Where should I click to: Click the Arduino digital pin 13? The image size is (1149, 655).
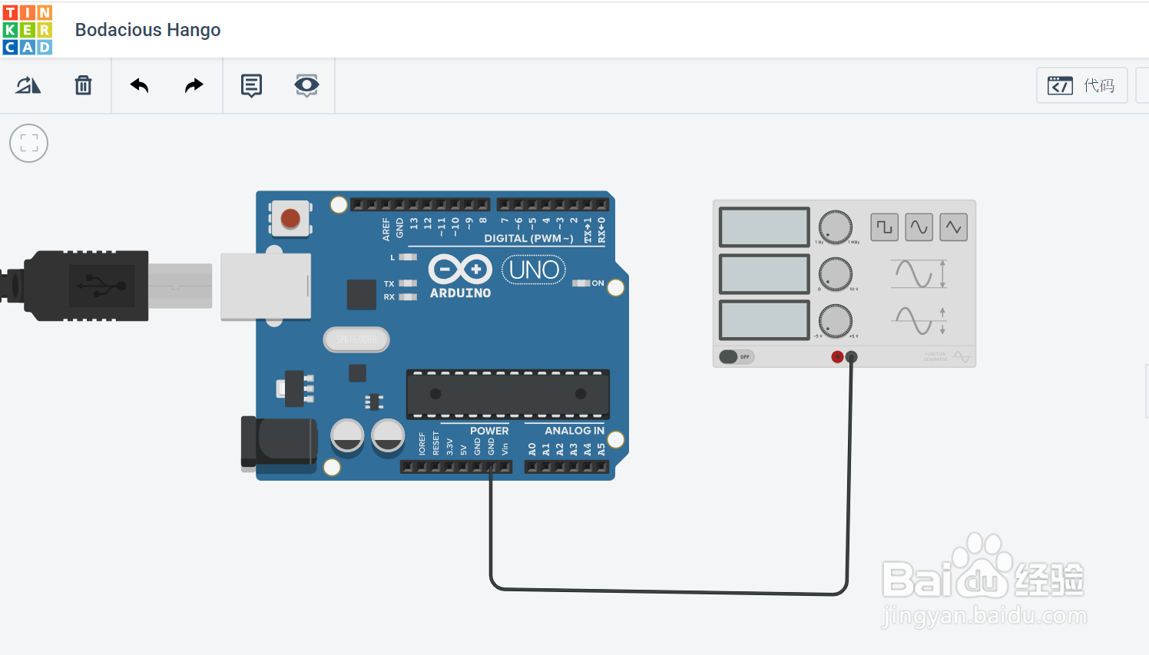pos(412,205)
